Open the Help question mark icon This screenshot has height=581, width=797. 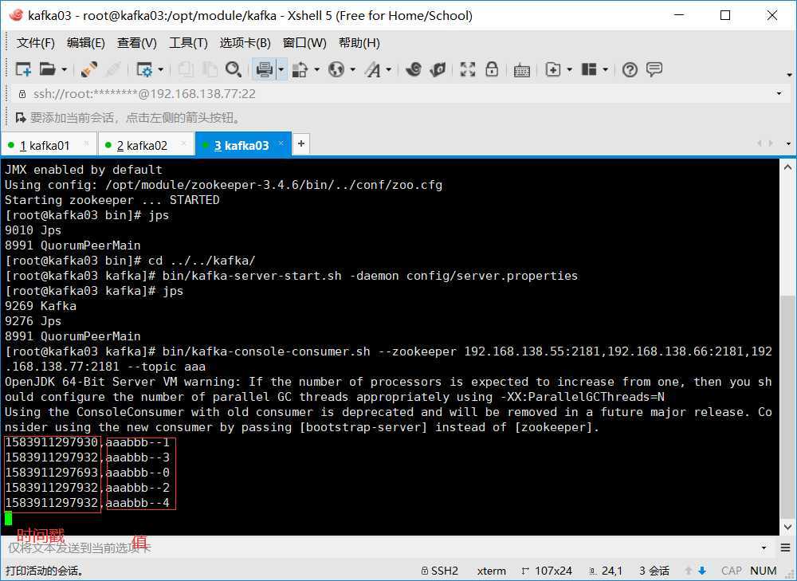(630, 69)
